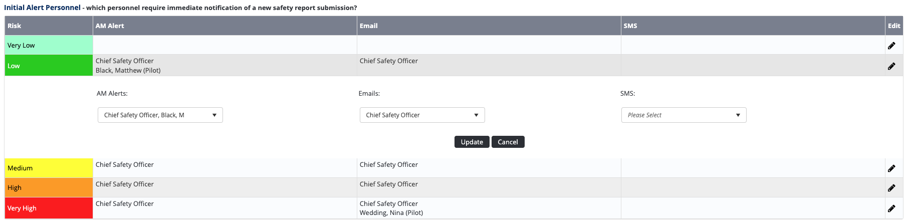Edit the Very Low risk row
The image size is (907, 224).
pos(891,46)
